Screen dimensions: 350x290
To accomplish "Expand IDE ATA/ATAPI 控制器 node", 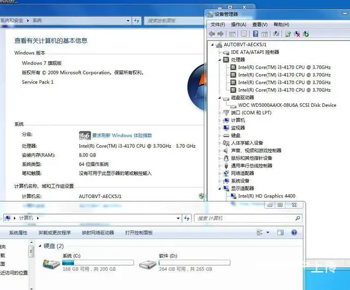I will click(220, 52).
